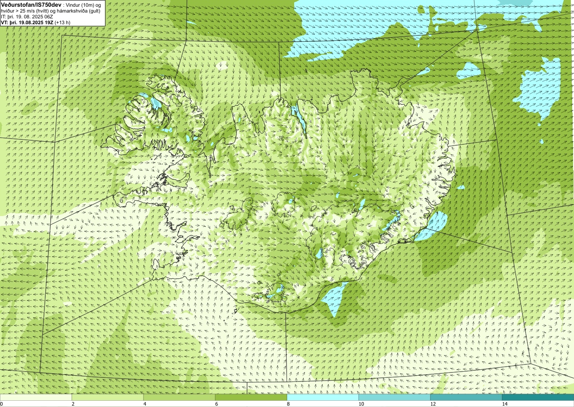The height and width of the screenshot is (407, 574).
Task: Click the legend scale label '12'
Action: (433, 404)
